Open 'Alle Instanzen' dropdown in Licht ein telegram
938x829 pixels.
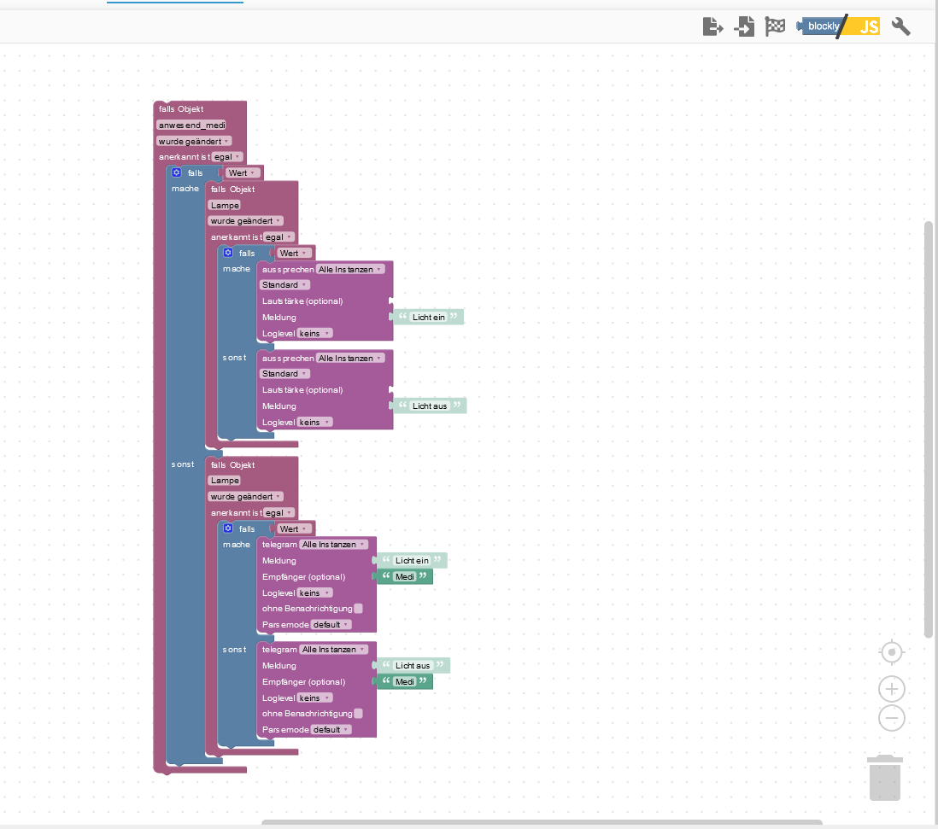(334, 545)
